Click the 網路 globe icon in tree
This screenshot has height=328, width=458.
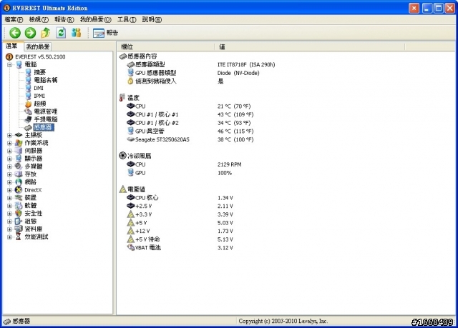[19, 182]
